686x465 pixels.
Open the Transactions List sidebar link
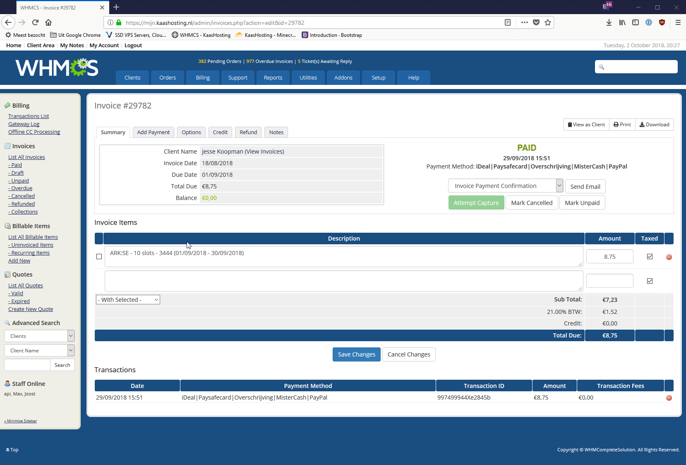[29, 116]
